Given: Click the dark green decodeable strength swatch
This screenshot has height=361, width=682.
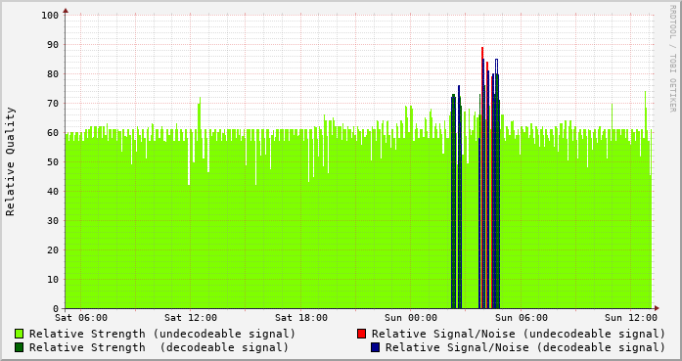Looking at the screenshot, I should click(x=20, y=347).
